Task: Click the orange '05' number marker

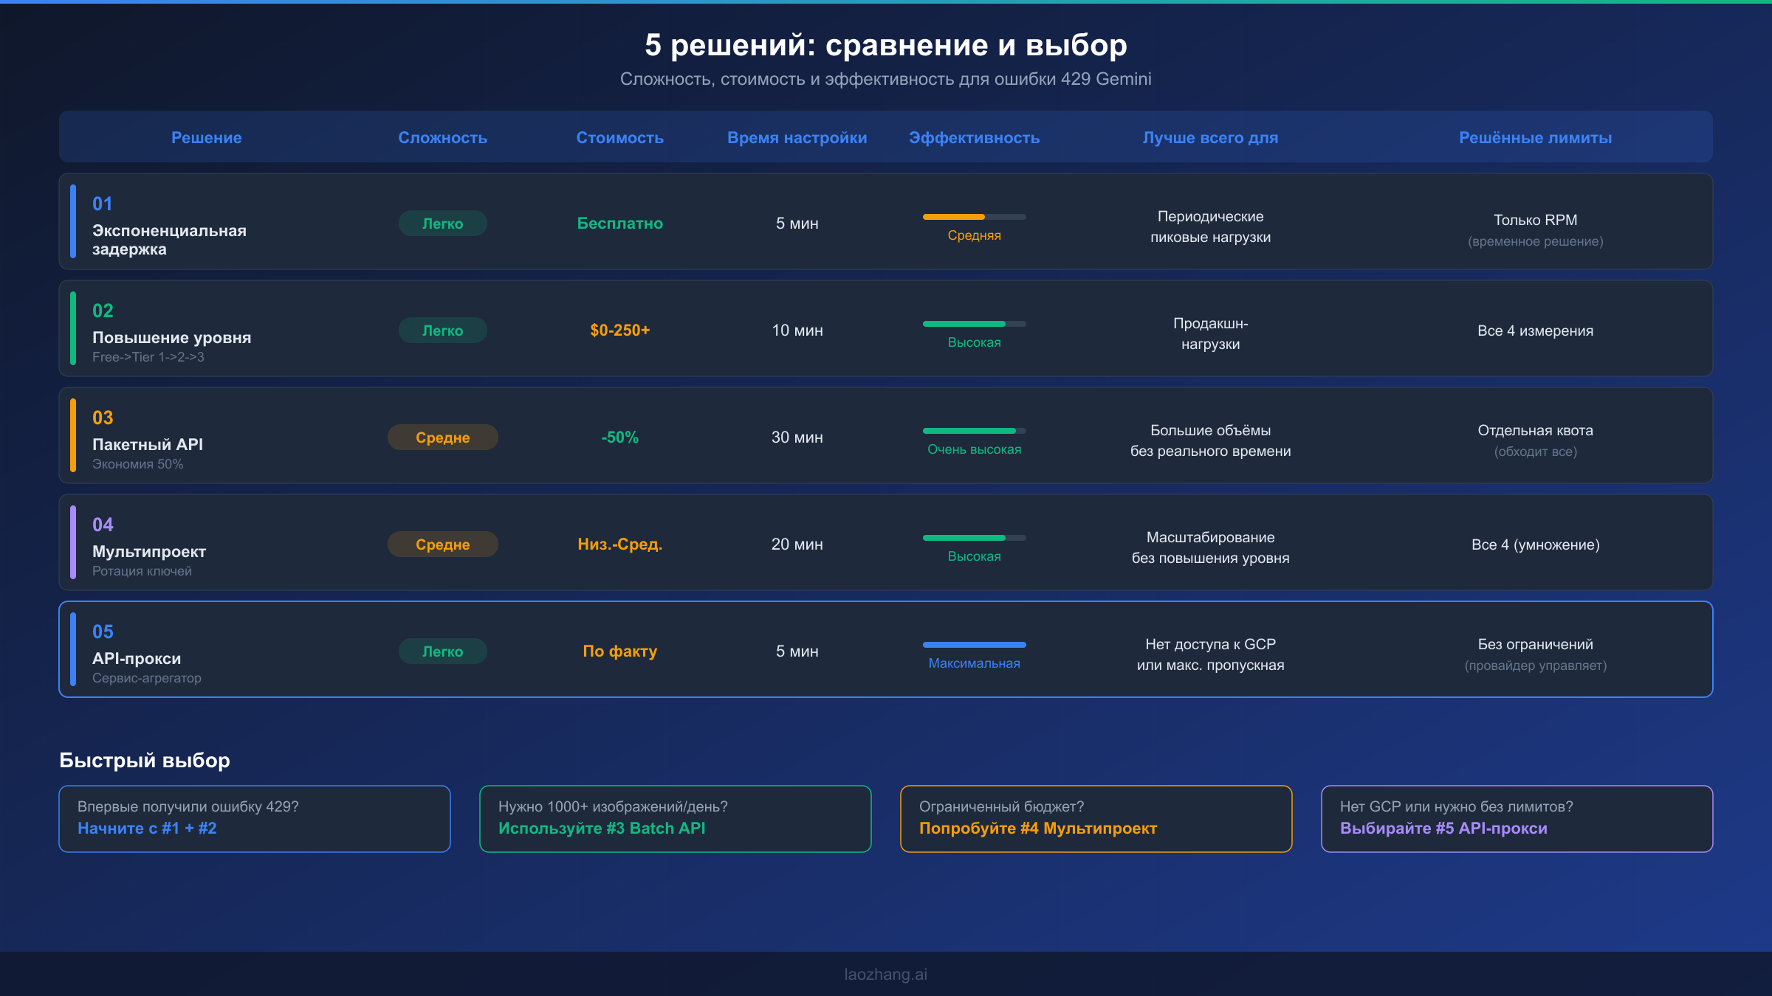Action: pyautogui.click(x=103, y=632)
